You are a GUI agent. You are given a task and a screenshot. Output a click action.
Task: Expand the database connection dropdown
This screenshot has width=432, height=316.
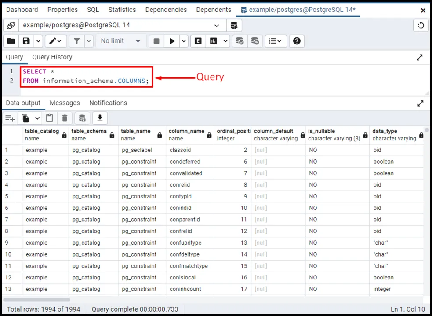[x=217, y=26]
